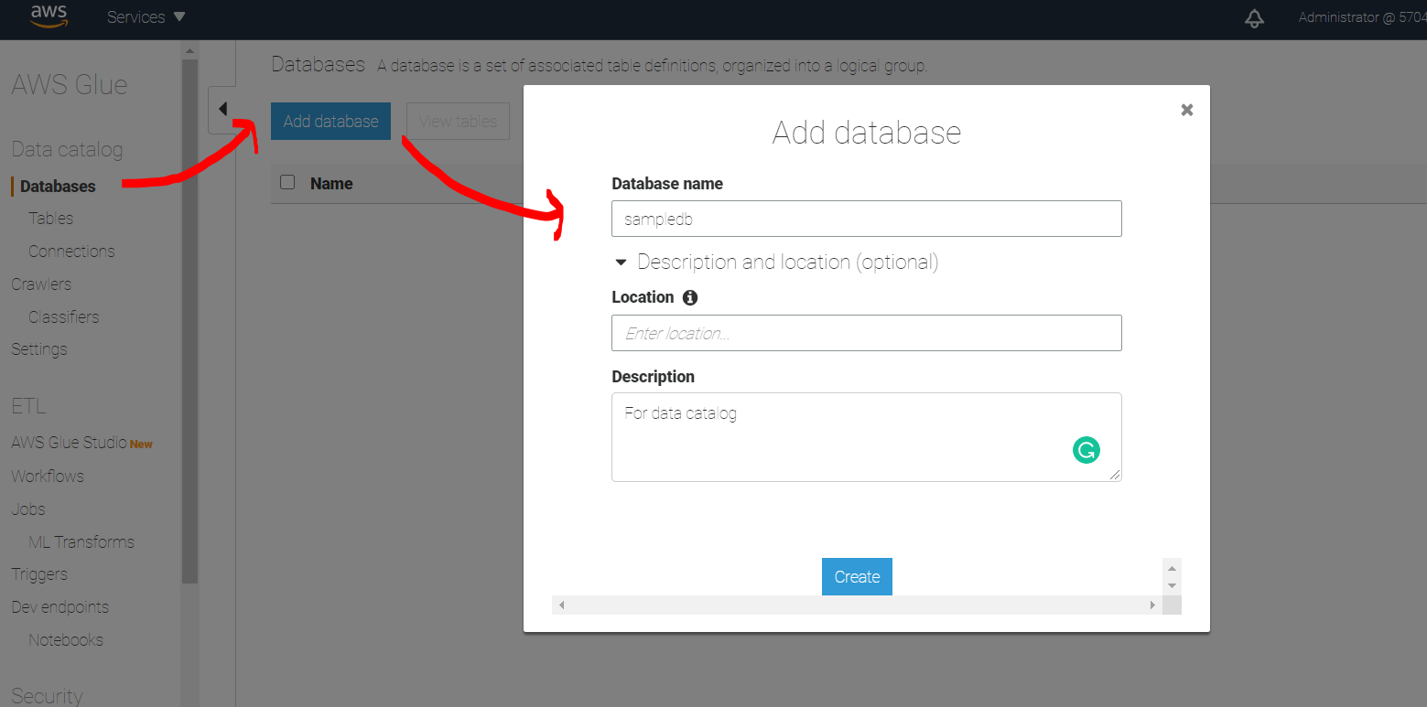Click the Location info icon
This screenshot has height=707, width=1427.
[690, 297]
